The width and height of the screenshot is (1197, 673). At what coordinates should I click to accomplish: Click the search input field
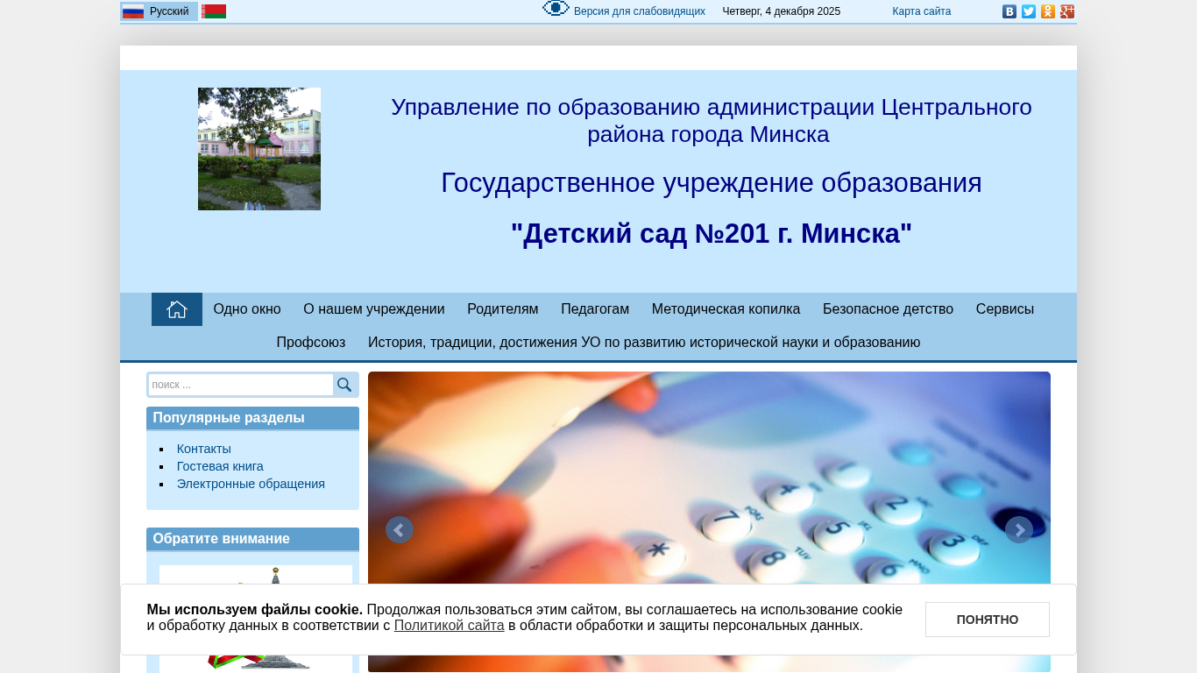click(x=240, y=385)
